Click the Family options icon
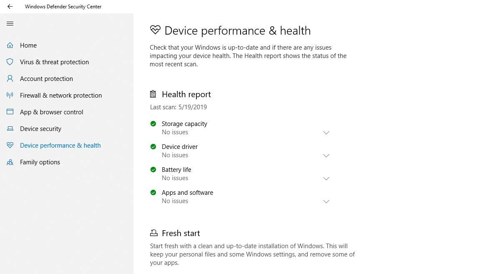The width and height of the screenshot is (487, 274). point(10,162)
